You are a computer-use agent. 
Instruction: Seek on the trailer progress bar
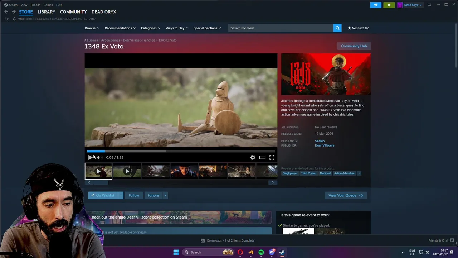click(181, 151)
